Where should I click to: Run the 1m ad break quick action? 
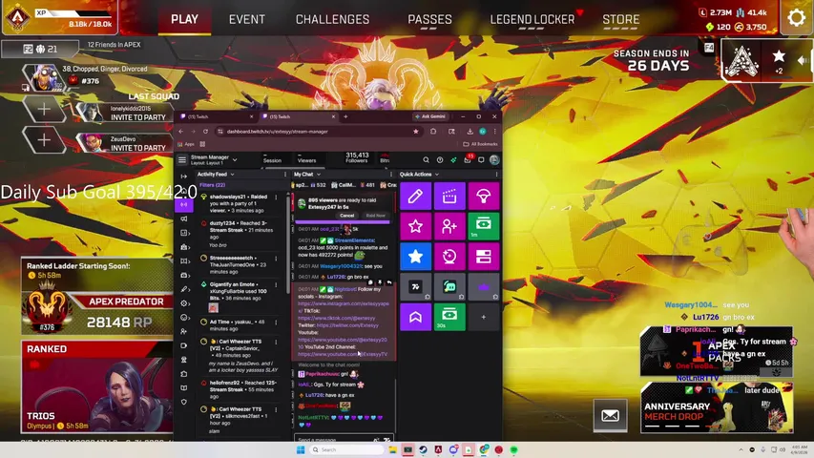[483, 226]
